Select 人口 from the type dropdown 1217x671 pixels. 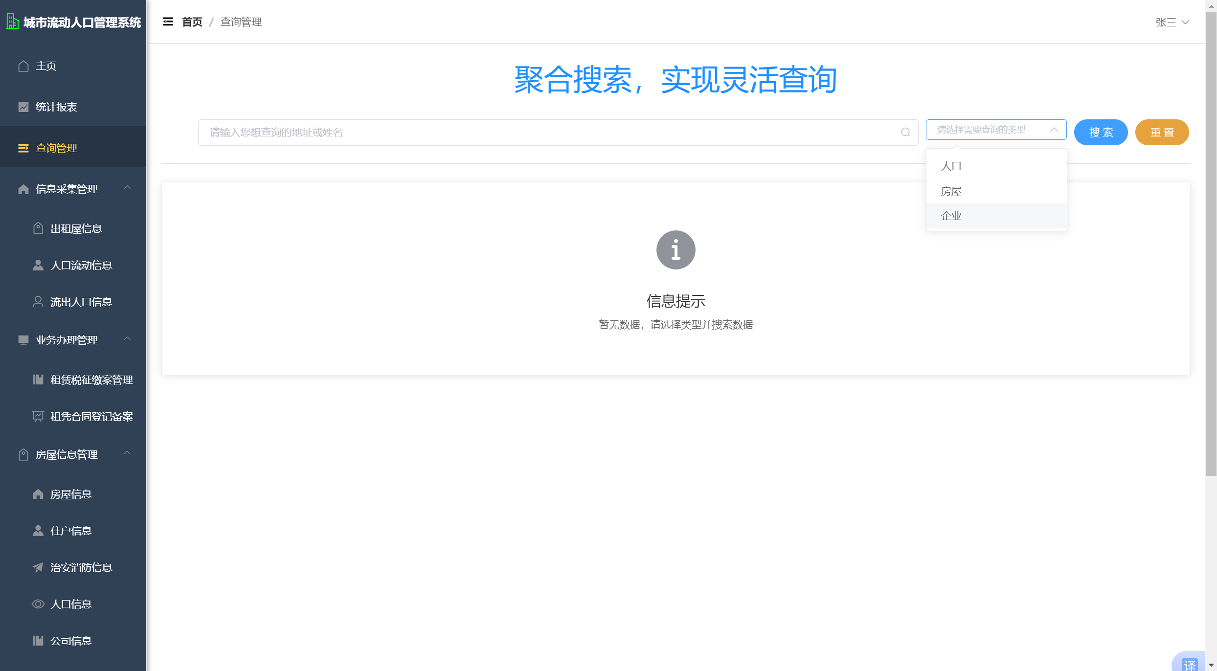point(996,166)
